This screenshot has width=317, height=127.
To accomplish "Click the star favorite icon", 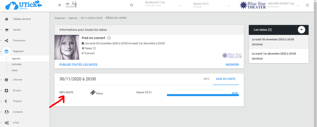I will point(307,5).
